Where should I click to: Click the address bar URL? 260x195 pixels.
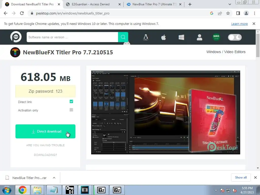(73, 13)
